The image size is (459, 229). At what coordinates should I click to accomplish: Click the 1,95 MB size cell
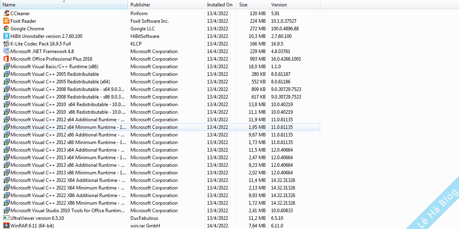point(257,127)
